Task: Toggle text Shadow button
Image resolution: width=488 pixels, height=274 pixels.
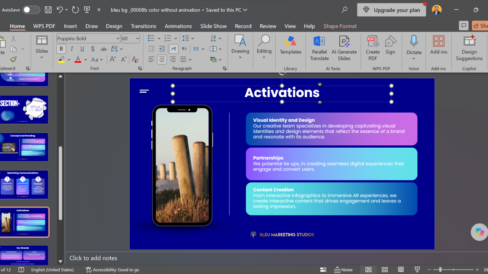Action: point(93,49)
